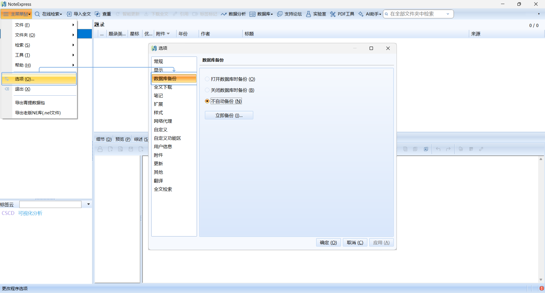Screen dimensions: 545x293
Task: Open the 实验室 lab flask icon
Action: (309, 14)
